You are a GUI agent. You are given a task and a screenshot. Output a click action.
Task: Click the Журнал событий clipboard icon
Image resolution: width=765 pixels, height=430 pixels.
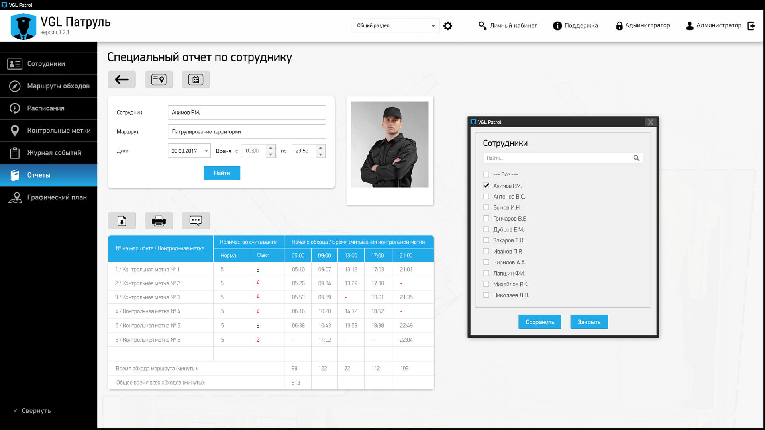15,153
